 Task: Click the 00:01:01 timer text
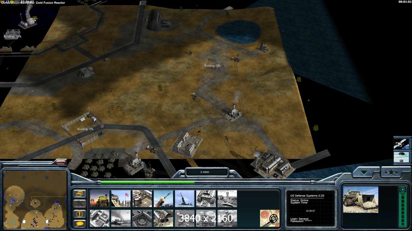(x=405, y=2)
